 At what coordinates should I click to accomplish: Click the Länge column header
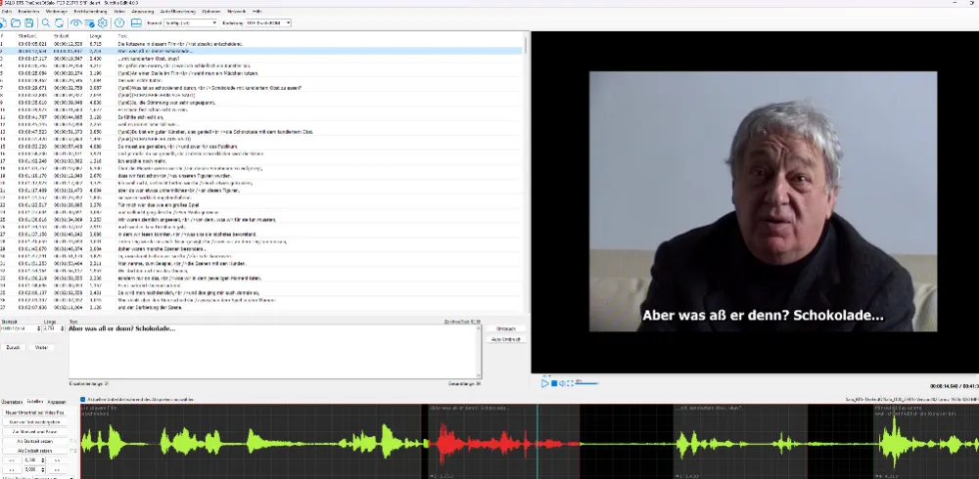95,36
